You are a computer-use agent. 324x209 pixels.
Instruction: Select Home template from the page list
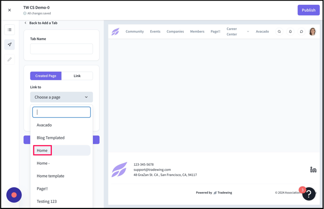tap(61, 176)
